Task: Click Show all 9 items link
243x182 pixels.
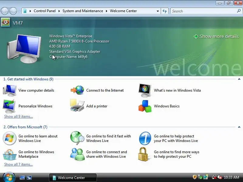Action: pos(19,116)
